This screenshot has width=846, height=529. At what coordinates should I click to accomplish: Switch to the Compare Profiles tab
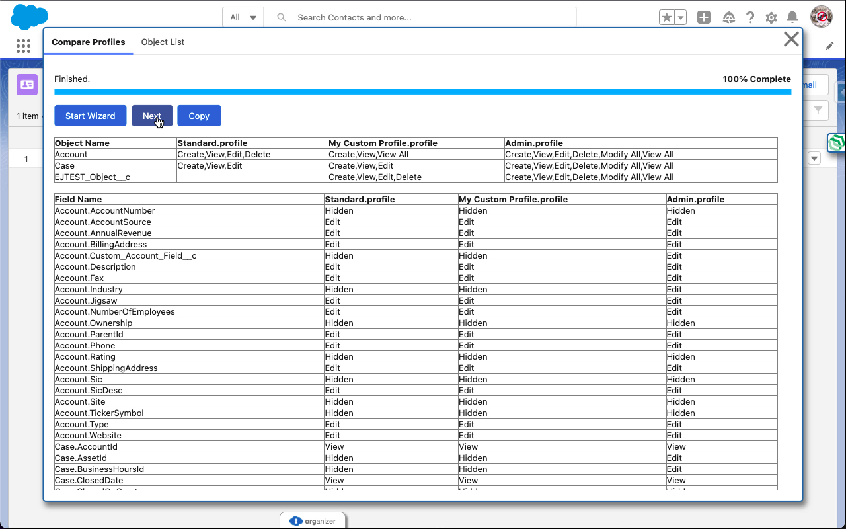click(x=89, y=42)
